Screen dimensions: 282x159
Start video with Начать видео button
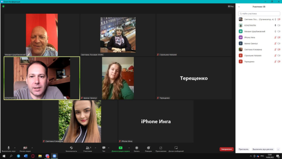coord(25,149)
